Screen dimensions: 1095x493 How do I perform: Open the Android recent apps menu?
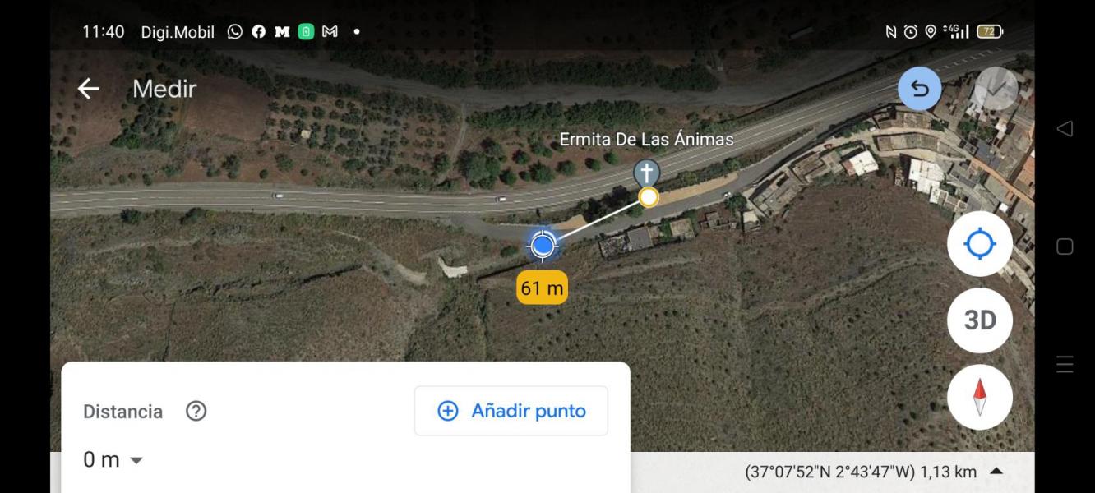[x=1065, y=364]
